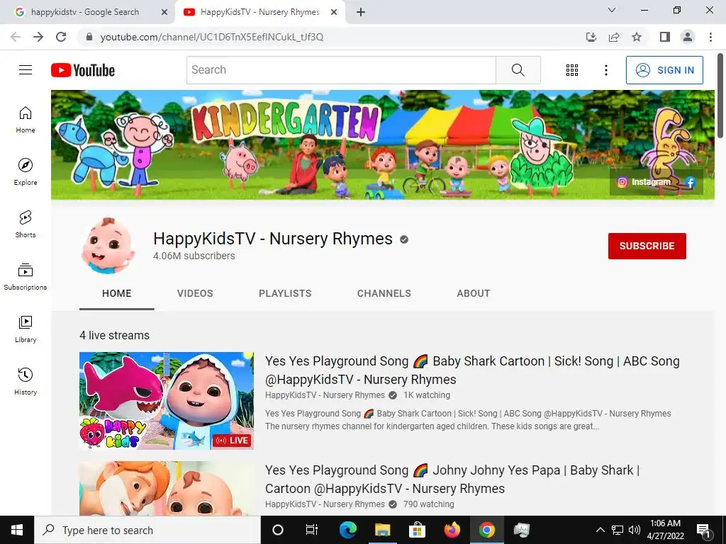Bookmark this page with star icon

(637, 37)
